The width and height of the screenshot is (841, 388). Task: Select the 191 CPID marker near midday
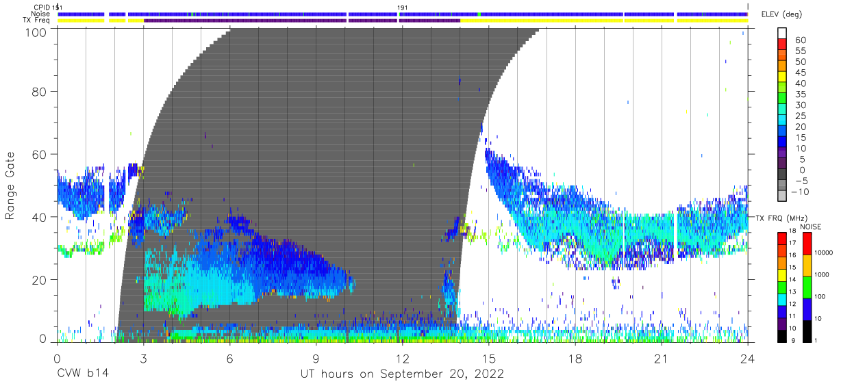click(403, 7)
